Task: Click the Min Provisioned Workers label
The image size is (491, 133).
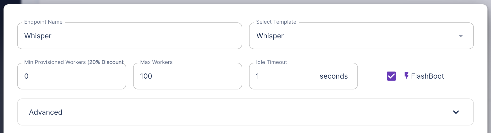Action: 55,62
